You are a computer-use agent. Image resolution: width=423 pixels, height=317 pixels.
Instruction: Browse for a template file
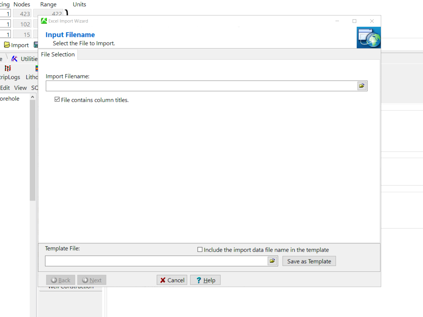(272, 261)
